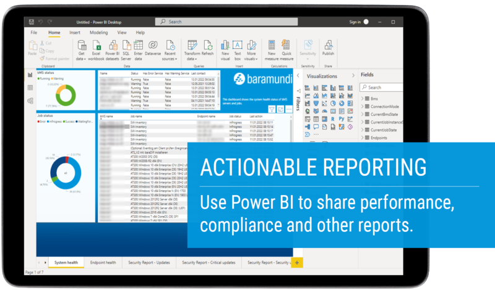Image resolution: width=495 pixels, height=290 pixels.
Task: Collapse the Visualizations pane with its chevron
Action: (x=353, y=75)
